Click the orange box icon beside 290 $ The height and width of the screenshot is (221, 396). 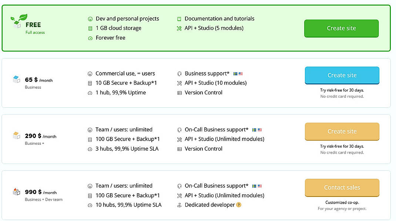16,135
